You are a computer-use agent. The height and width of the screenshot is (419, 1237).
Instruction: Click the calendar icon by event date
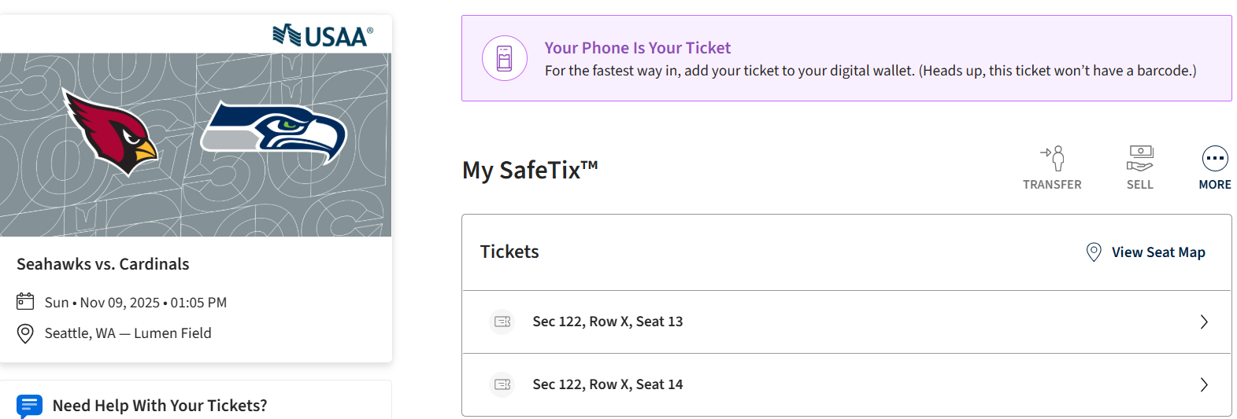click(25, 302)
